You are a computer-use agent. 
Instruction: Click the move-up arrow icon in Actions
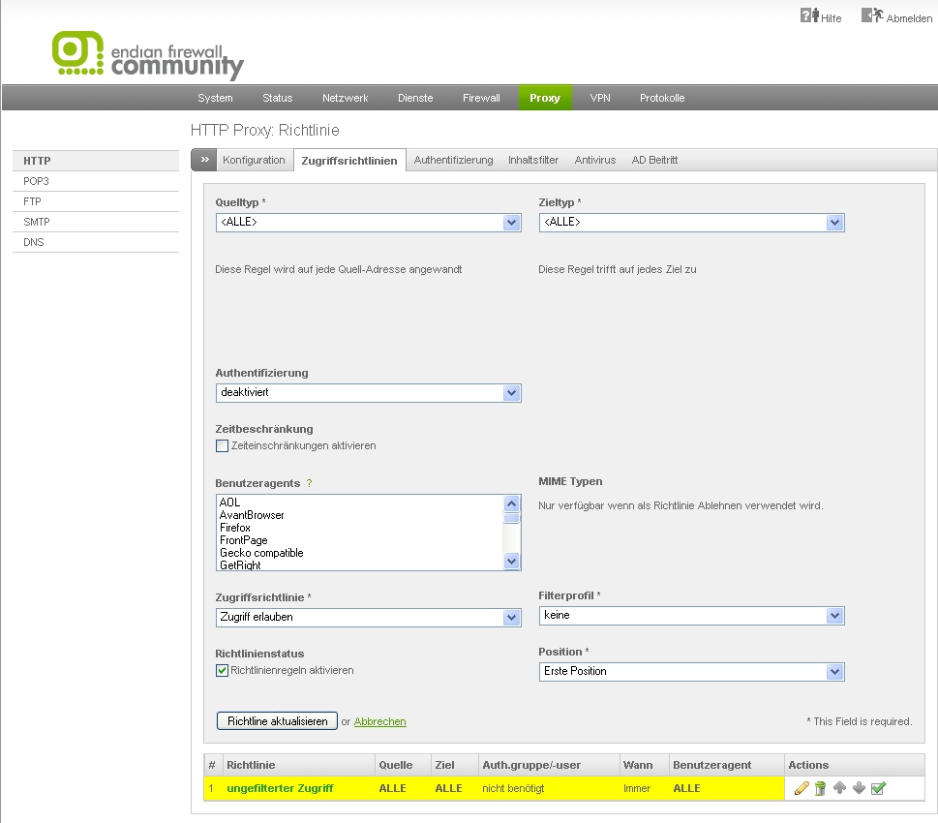coord(839,788)
